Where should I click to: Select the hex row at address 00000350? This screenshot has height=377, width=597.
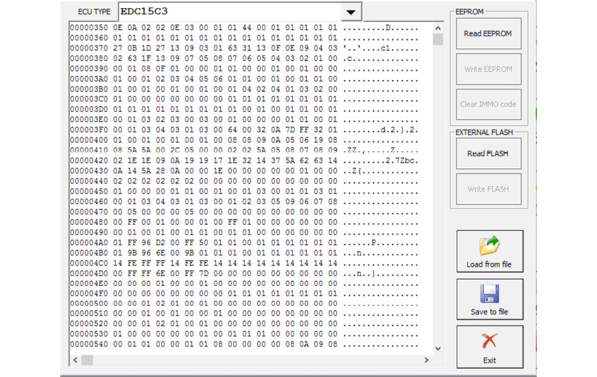coord(204,28)
